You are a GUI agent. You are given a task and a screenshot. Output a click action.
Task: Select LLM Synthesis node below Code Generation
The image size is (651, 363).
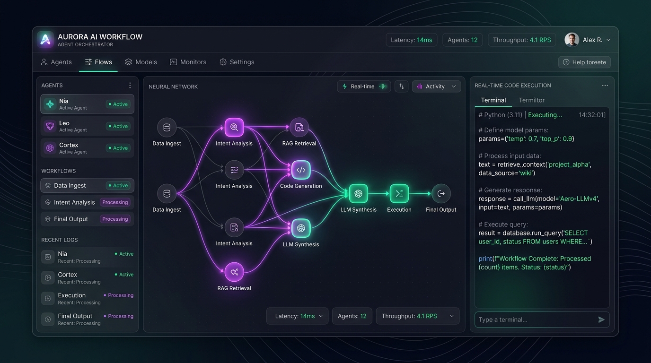point(301,228)
